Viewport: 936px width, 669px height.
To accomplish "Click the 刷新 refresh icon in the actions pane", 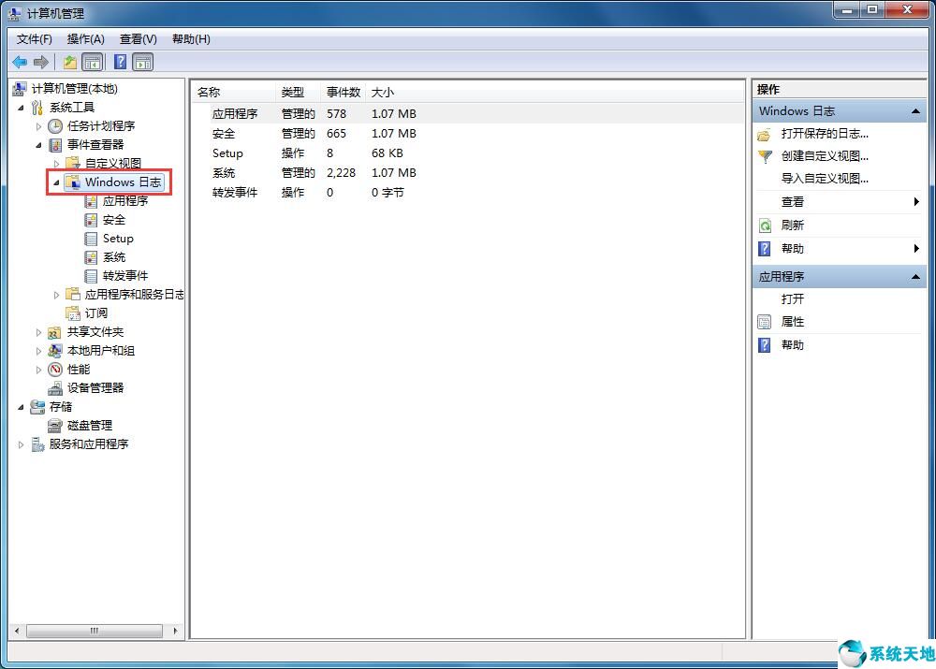I will point(766,225).
